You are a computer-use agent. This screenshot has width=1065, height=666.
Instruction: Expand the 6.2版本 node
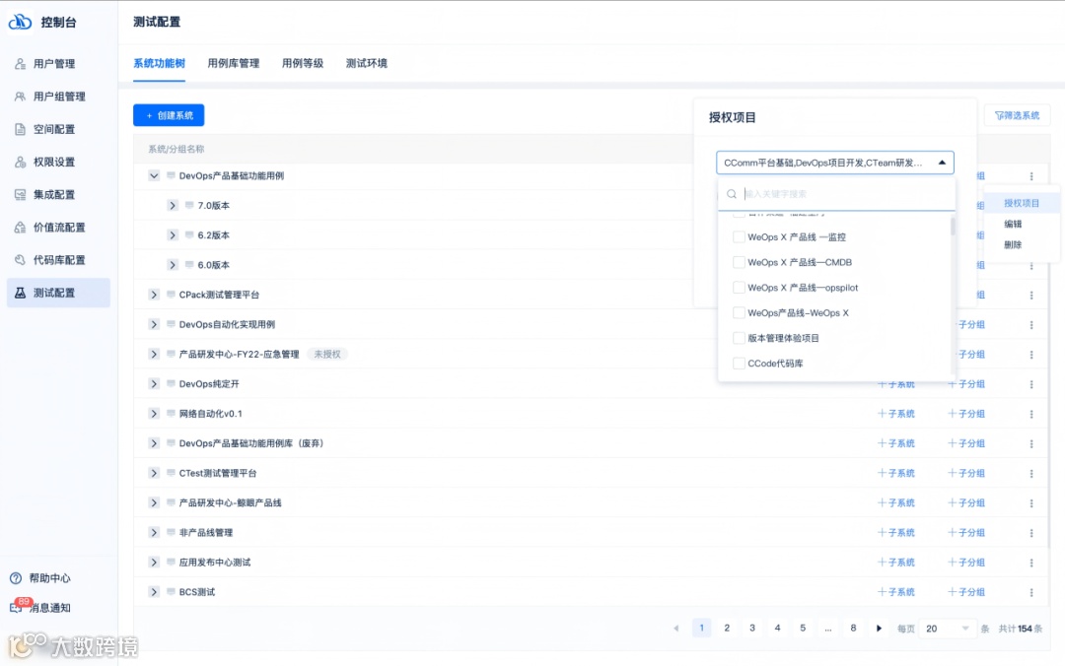pos(173,234)
